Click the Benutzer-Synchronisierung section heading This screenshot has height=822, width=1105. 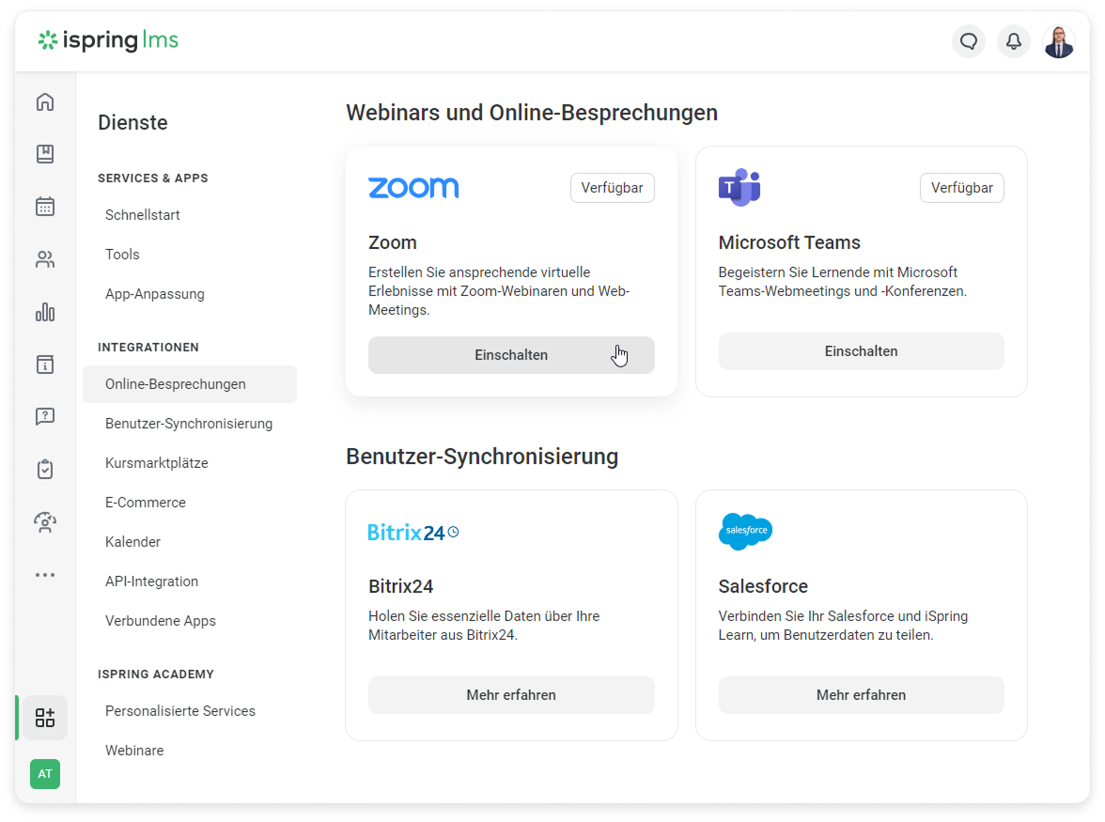482,457
